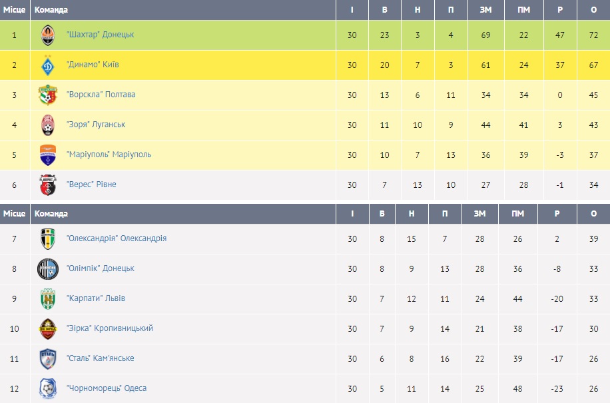This screenshot has width=610, height=403.
Task: Click the Vorskla Poltava team logo
Action: [x=48, y=95]
